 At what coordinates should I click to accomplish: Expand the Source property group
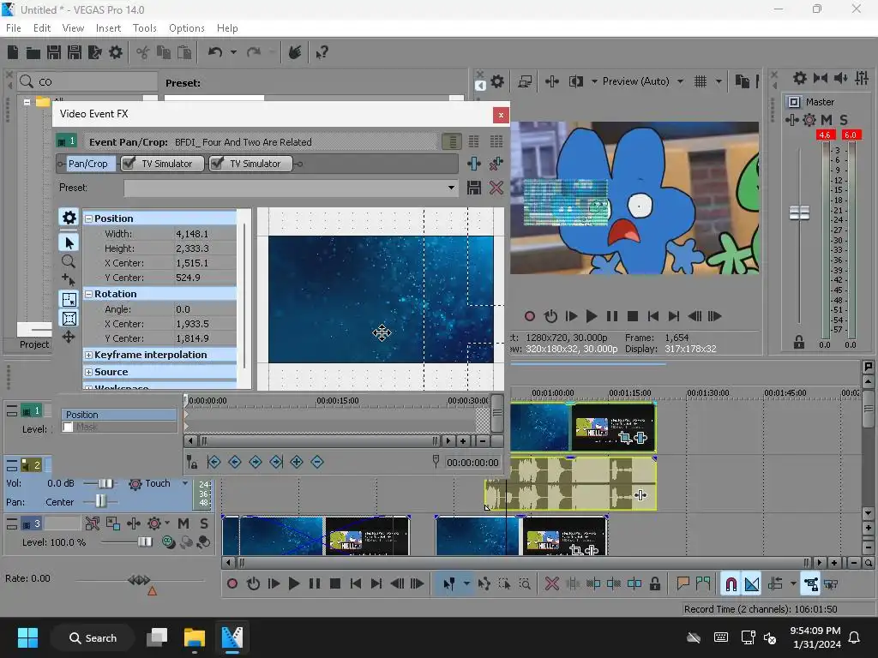(x=88, y=372)
